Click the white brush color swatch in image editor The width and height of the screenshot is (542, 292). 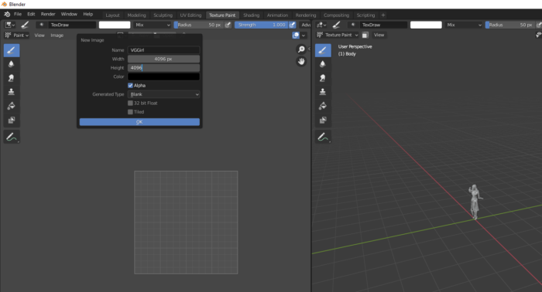click(x=115, y=25)
